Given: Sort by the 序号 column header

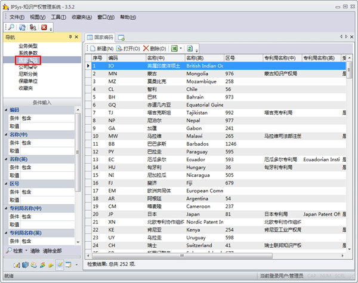Looking at the screenshot, I should (99, 58).
